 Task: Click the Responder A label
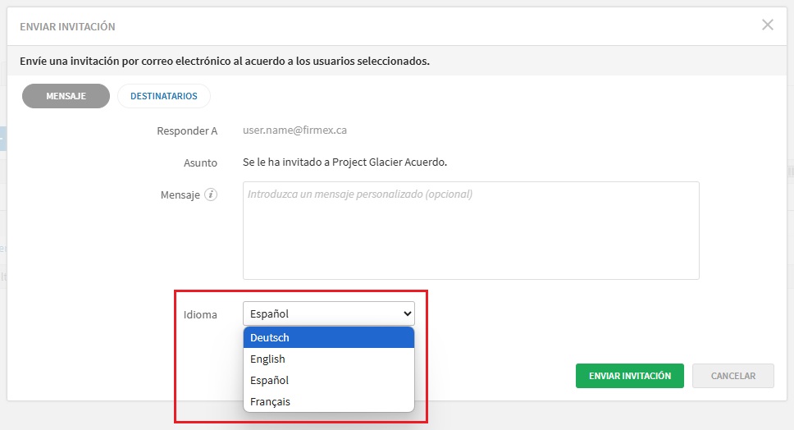[x=187, y=130]
